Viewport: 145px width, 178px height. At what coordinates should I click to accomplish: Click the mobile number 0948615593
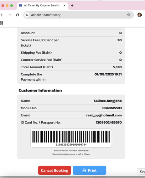click(112, 108)
